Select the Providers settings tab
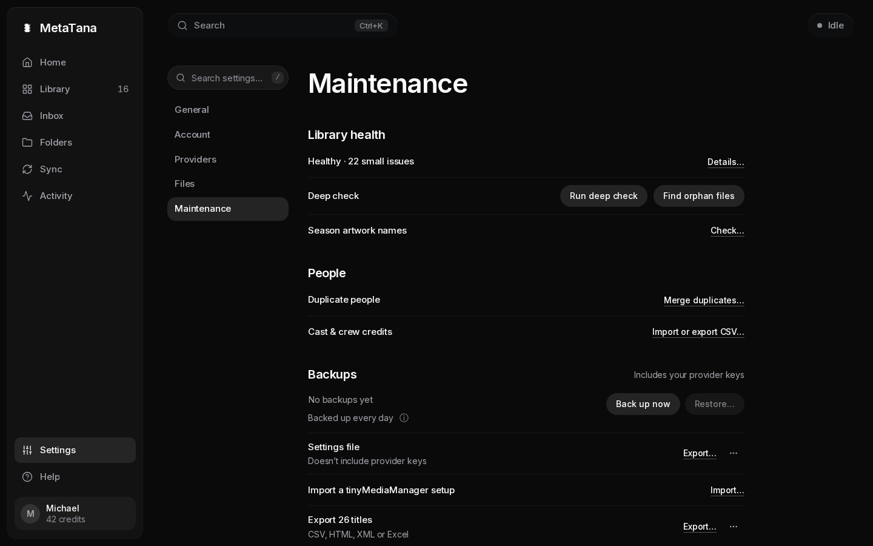The height and width of the screenshot is (546, 873). (x=228, y=160)
